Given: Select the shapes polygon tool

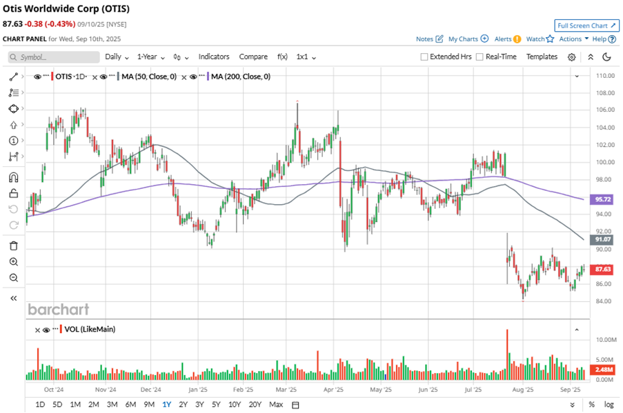Looking at the screenshot, I should [x=14, y=108].
